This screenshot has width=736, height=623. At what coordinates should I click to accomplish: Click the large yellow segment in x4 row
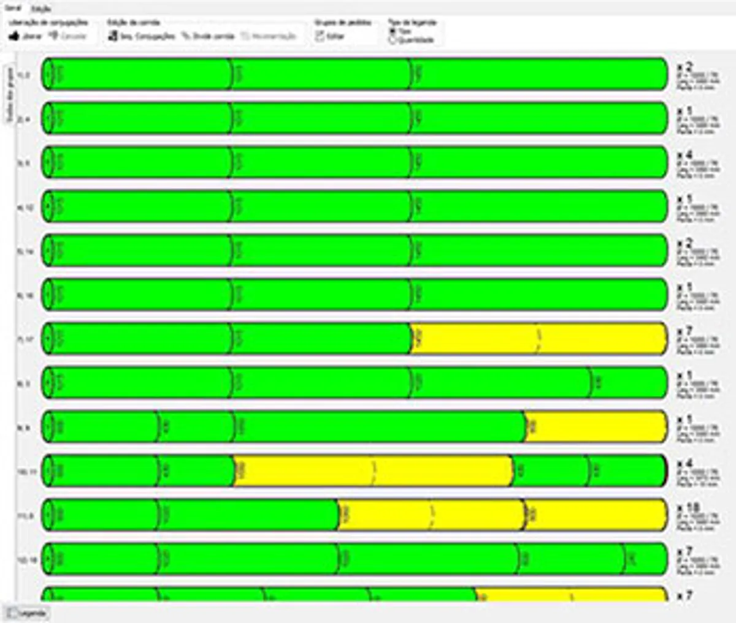pyautogui.click(x=372, y=471)
